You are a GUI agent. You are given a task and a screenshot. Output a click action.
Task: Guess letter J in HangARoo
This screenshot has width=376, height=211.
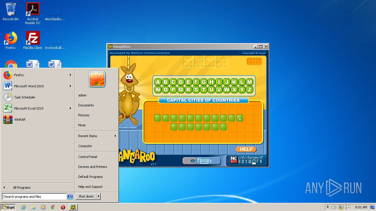click(226, 82)
